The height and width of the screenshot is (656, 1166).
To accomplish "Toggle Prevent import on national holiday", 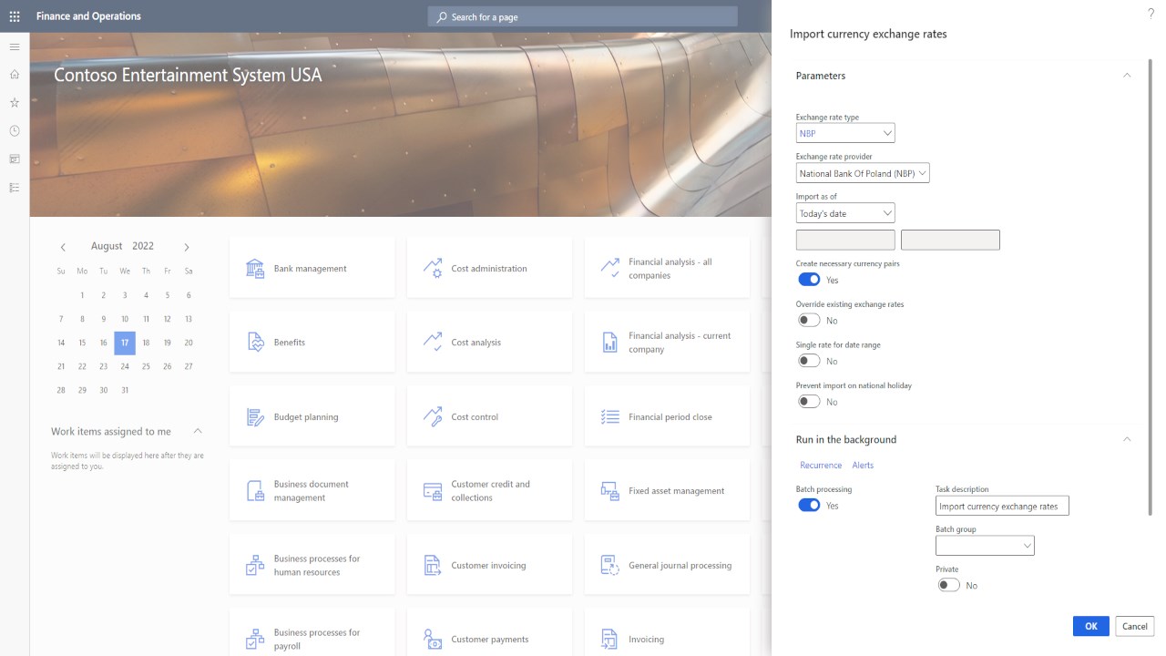I will pos(809,401).
